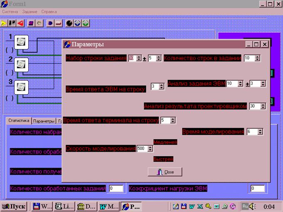The image size is (283, 212).
Task: Click the green diamond toolbar icon
Action: pos(85,23)
